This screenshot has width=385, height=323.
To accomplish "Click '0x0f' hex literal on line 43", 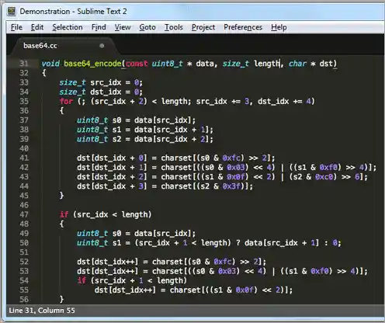I will point(236,177).
